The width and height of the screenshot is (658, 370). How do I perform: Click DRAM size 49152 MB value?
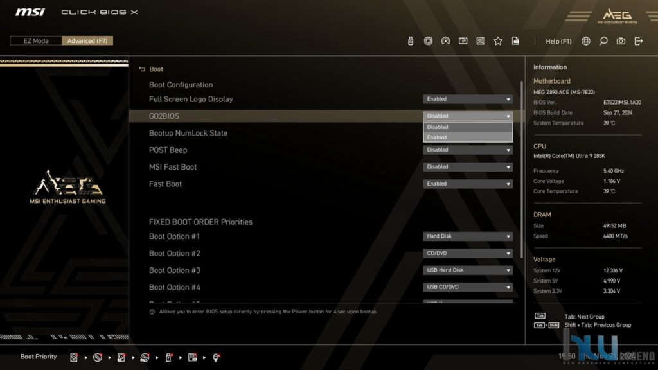coord(614,225)
